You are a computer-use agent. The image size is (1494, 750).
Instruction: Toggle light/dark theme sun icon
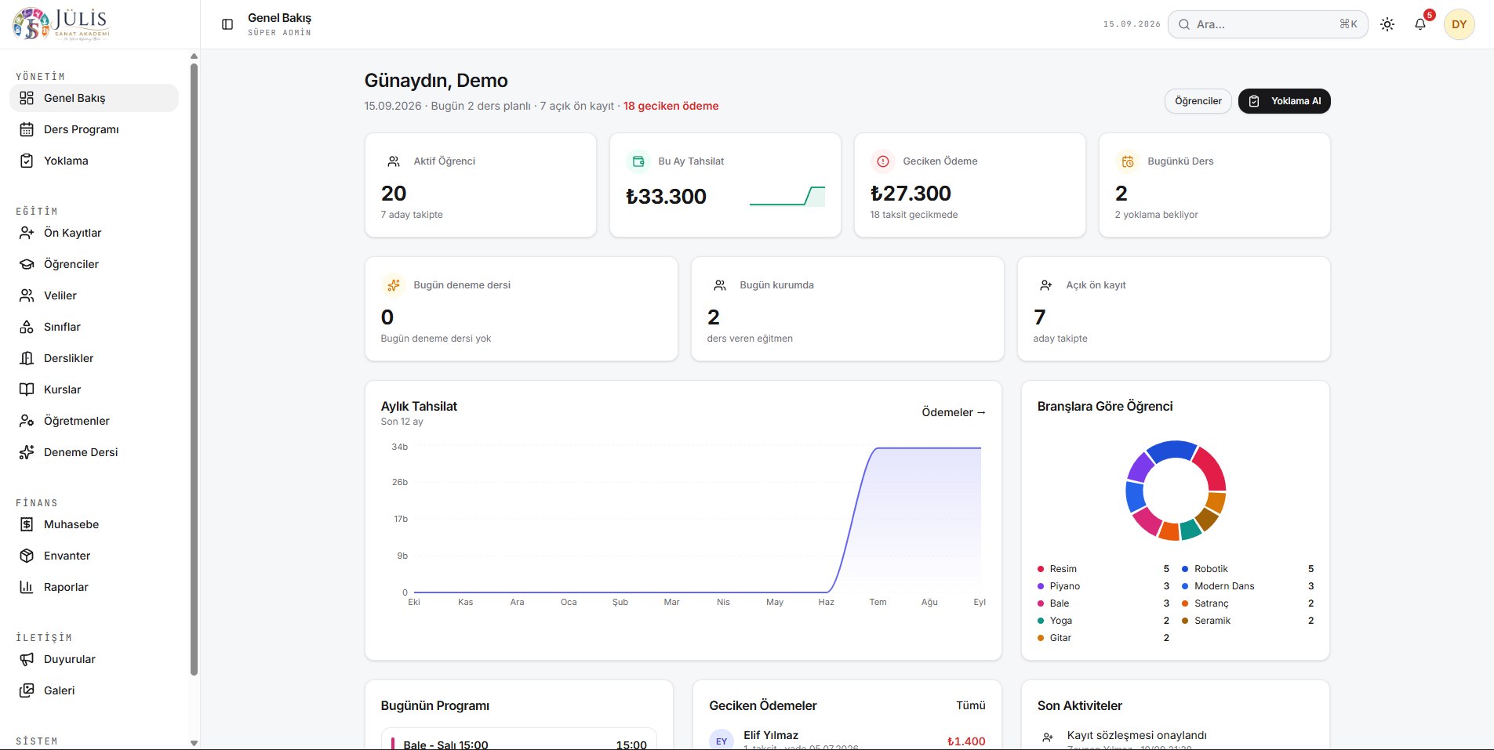[1387, 24]
